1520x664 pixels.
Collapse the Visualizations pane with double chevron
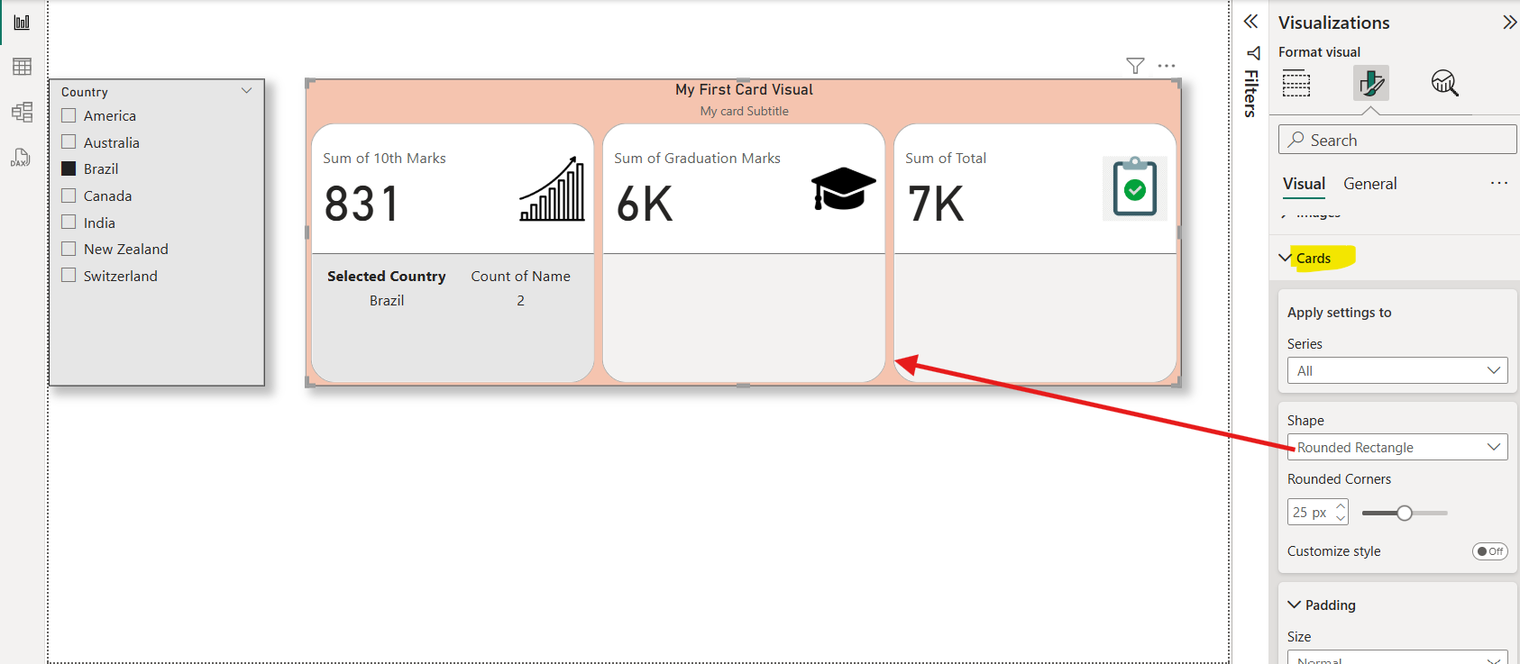(1509, 23)
